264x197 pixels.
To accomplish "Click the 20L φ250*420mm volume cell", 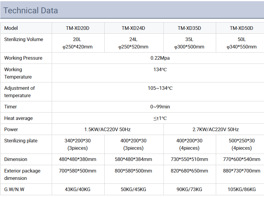I will (78, 43).
